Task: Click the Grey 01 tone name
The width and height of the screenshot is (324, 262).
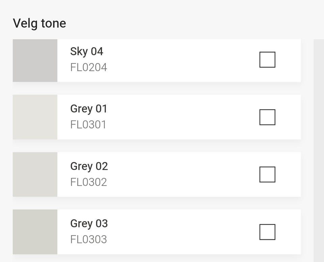Action: [89, 109]
